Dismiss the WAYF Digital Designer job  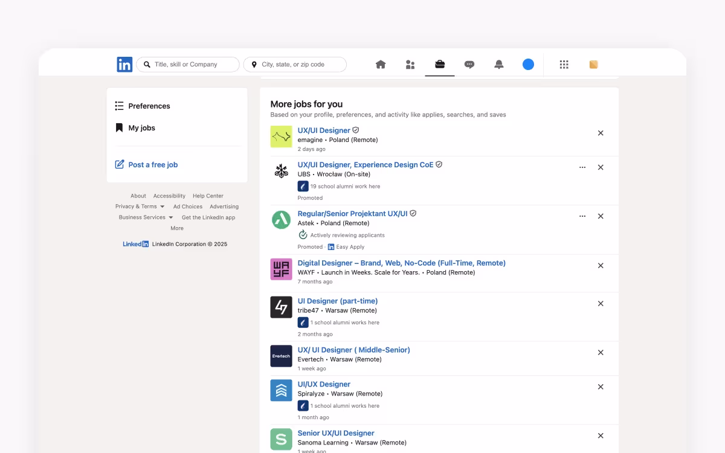pyautogui.click(x=601, y=265)
